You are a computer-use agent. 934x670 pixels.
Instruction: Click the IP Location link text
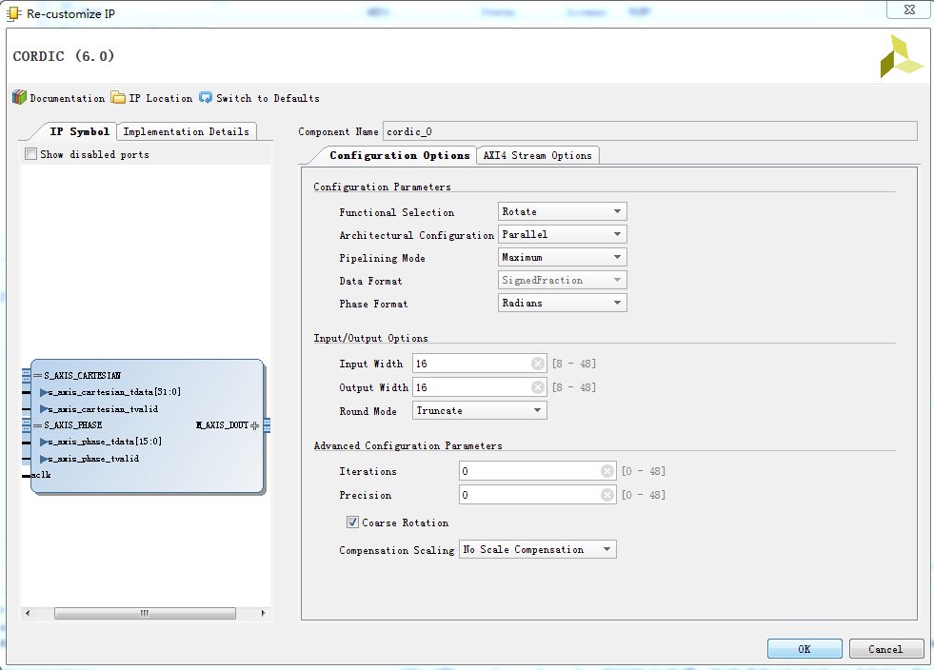161,98
